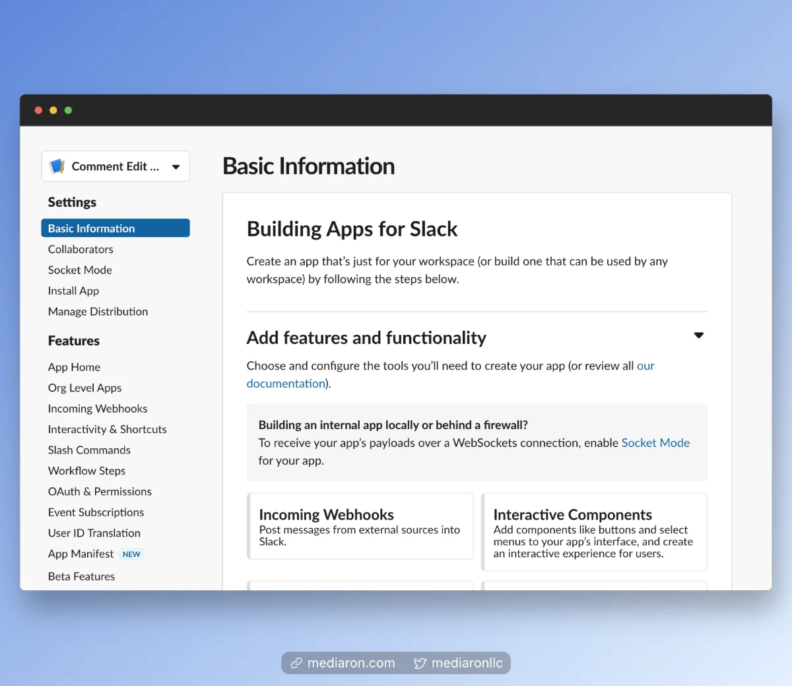Maximize window with green button
Screen dimensions: 792x686
coord(69,110)
